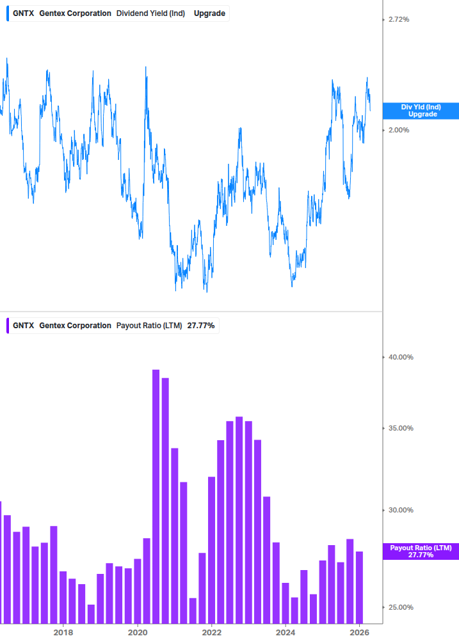
Task: Click the highest payout bar of the 2022-2023 cluster
Action: (x=239, y=520)
